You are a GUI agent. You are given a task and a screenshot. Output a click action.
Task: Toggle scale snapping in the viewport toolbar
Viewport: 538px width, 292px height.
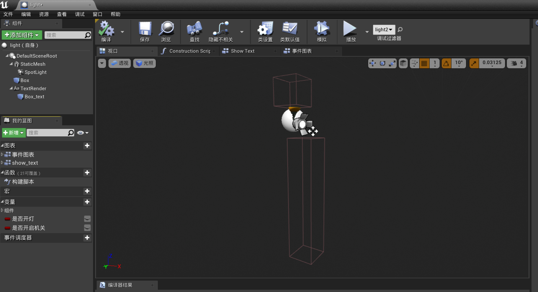point(474,63)
